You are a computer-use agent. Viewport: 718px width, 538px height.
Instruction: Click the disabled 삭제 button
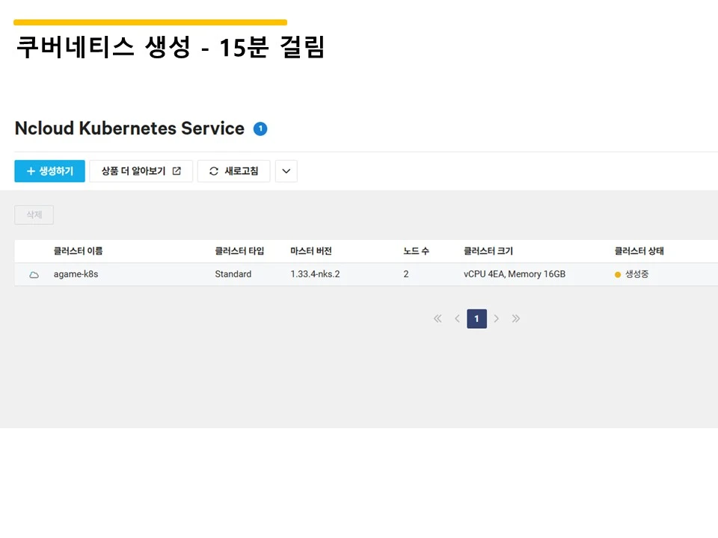tap(34, 214)
